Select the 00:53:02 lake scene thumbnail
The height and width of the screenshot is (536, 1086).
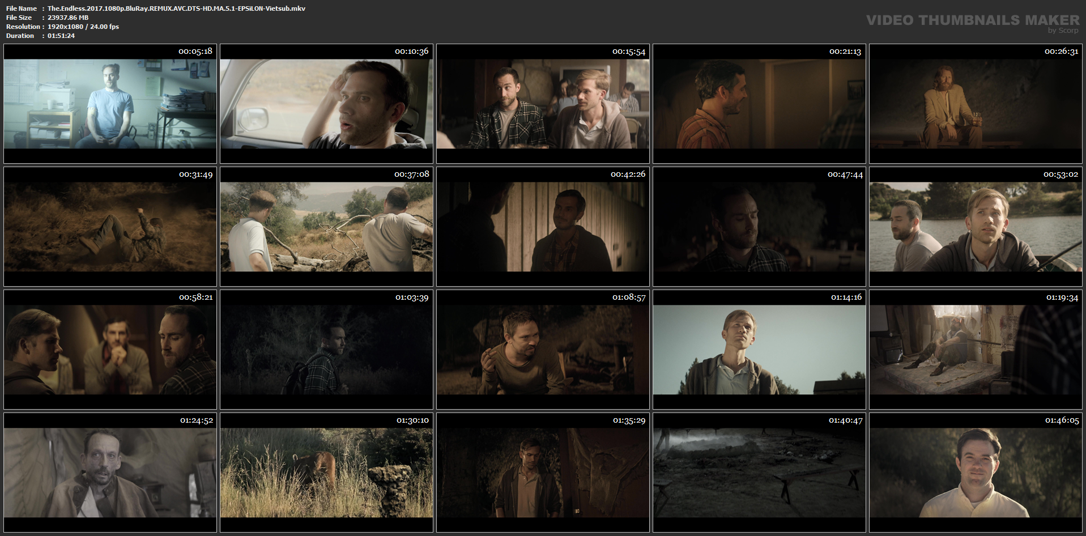[x=976, y=227]
